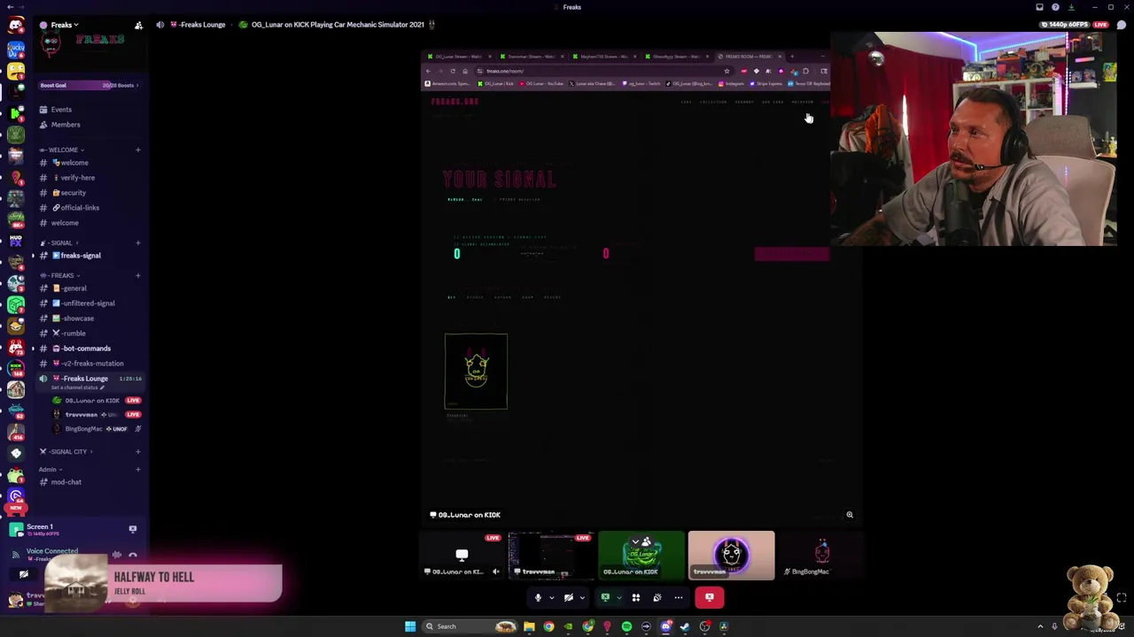Open File Explorer from the taskbar
The width and height of the screenshot is (1134, 637).
[529, 626]
